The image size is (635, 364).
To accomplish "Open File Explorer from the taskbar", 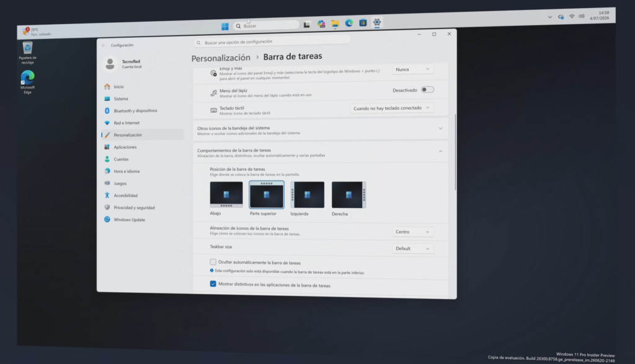I will pos(335,24).
